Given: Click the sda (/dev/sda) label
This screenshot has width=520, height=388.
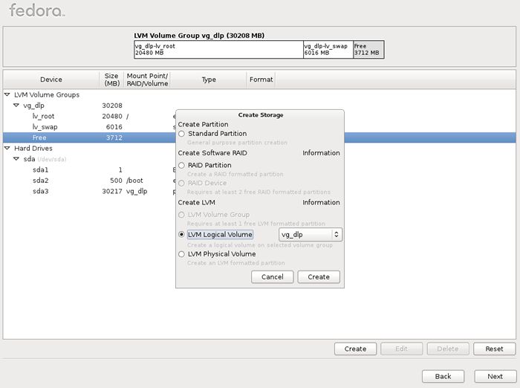Looking at the screenshot, I should tap(45, 158).
